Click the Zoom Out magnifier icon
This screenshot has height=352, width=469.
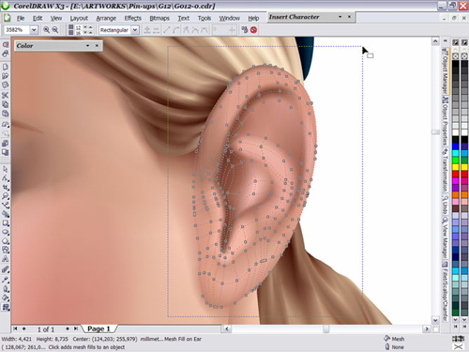click(x=55, y=30)
